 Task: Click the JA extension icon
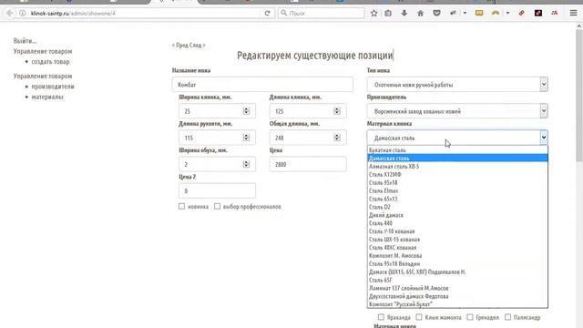point(555,13)
